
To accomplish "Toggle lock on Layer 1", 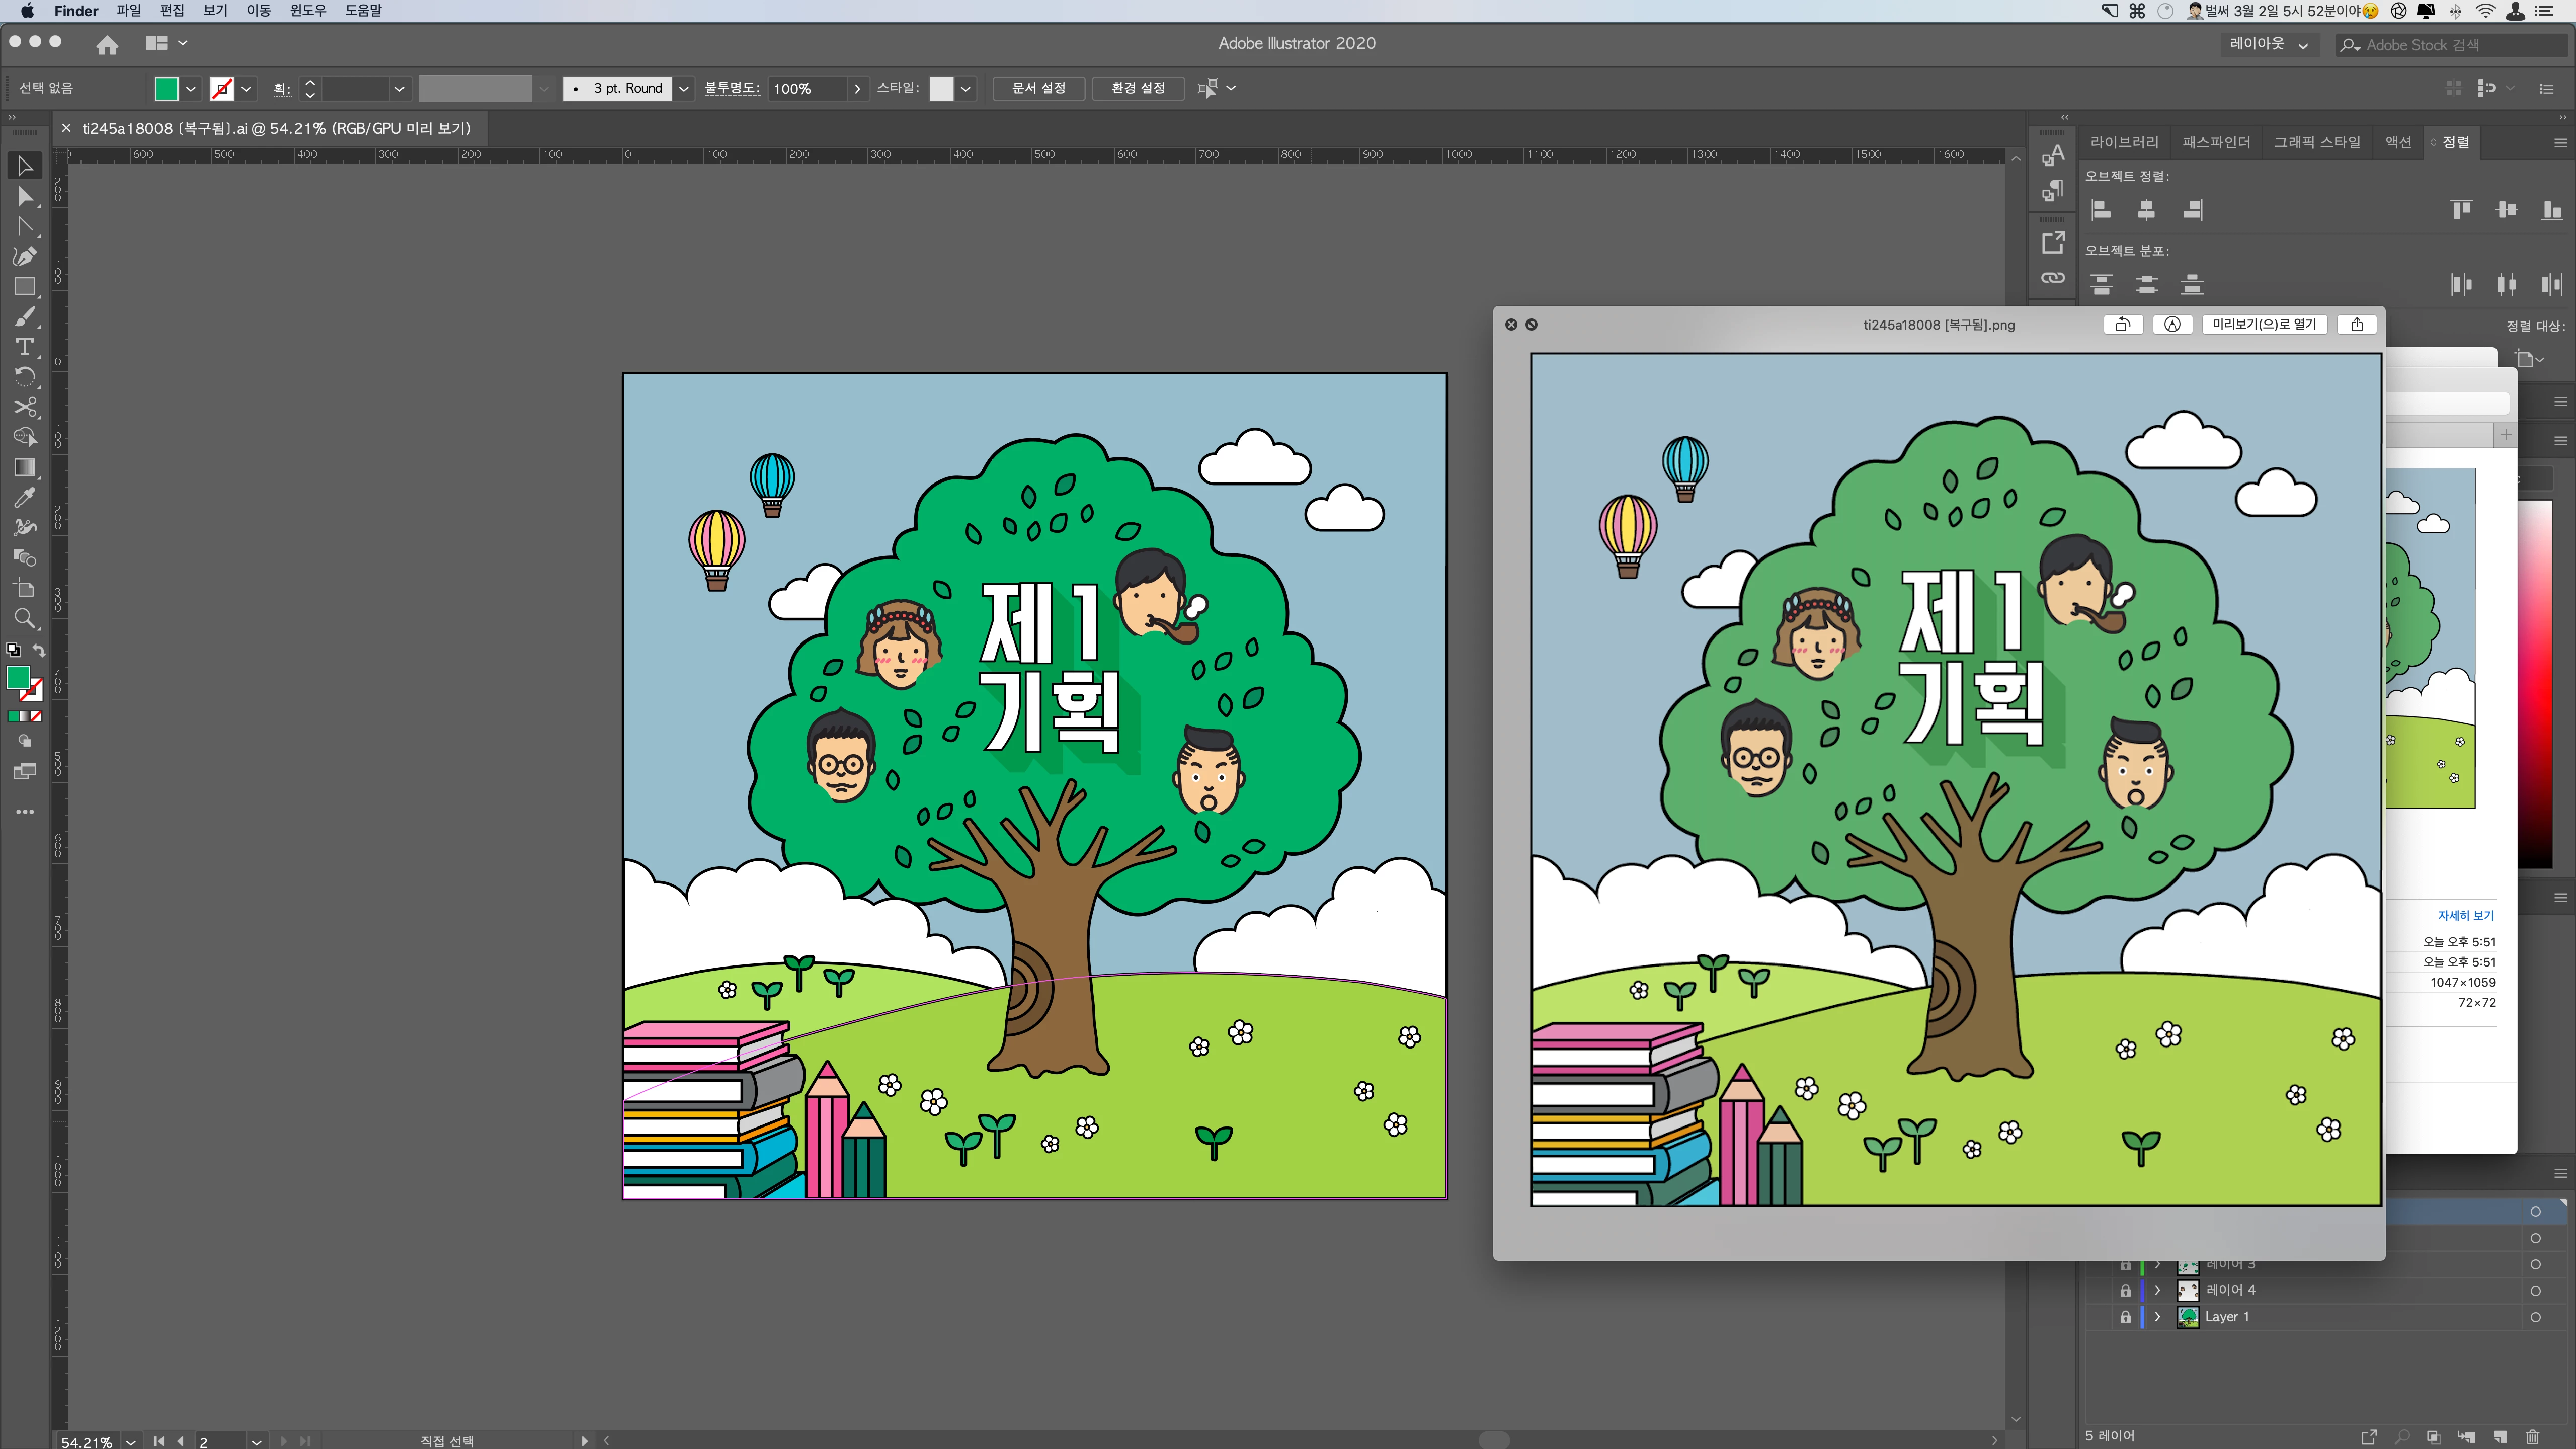I will 2125,1317.
